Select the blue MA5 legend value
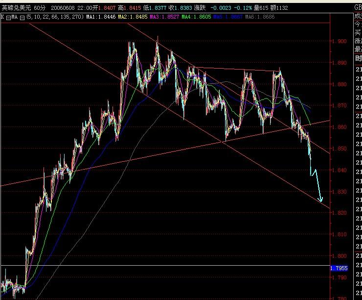362x300 pixels. [228, 17]
